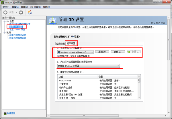The width and height of the screenshot is (172, 119).
Task: Go to the Home page icon
Action: click(x=30, y=12)
